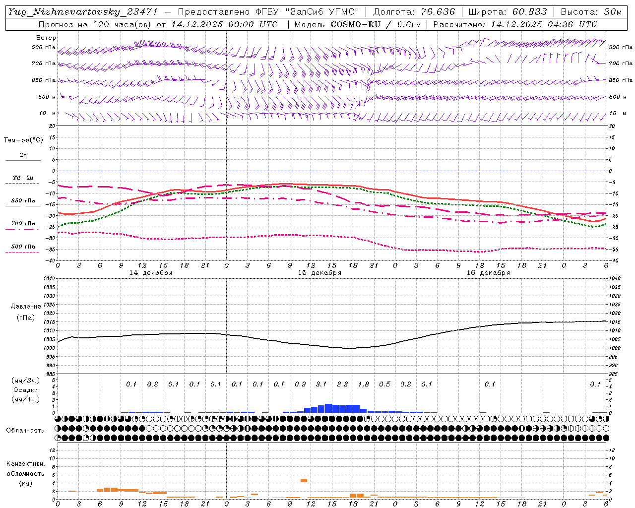
Task: Click the 'Ветер' wind panel label
Action: click(x=46, y=38)
